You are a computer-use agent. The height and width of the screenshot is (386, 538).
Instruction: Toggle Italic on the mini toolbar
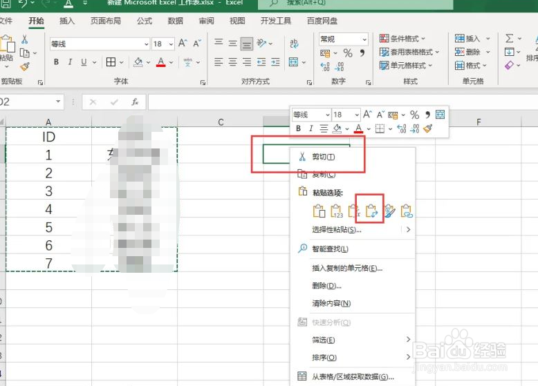(311, 128)
